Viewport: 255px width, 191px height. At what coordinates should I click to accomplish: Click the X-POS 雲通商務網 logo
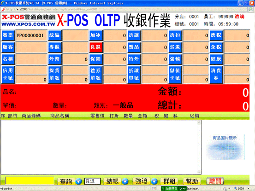tap(29, 21)
